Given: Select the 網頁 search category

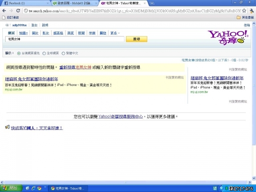Looking at the screenshot, I should (11, 33).
